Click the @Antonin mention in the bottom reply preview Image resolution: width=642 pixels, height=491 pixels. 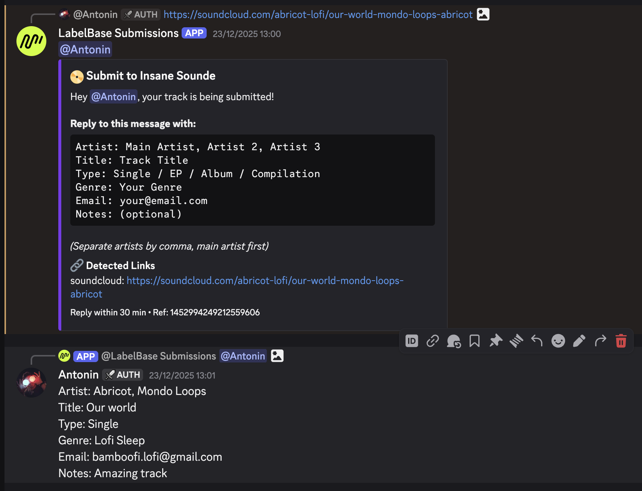(243, 356)
